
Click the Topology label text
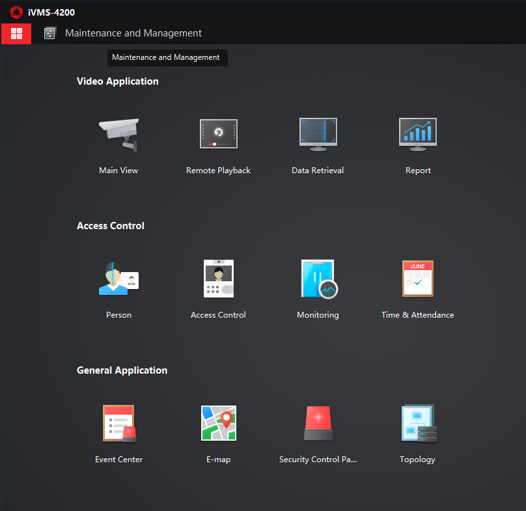[417, 460]
